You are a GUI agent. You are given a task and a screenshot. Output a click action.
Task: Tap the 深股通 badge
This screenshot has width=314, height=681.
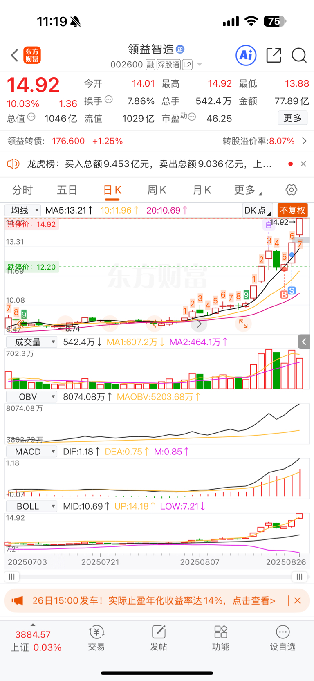(x=168, y=65)
